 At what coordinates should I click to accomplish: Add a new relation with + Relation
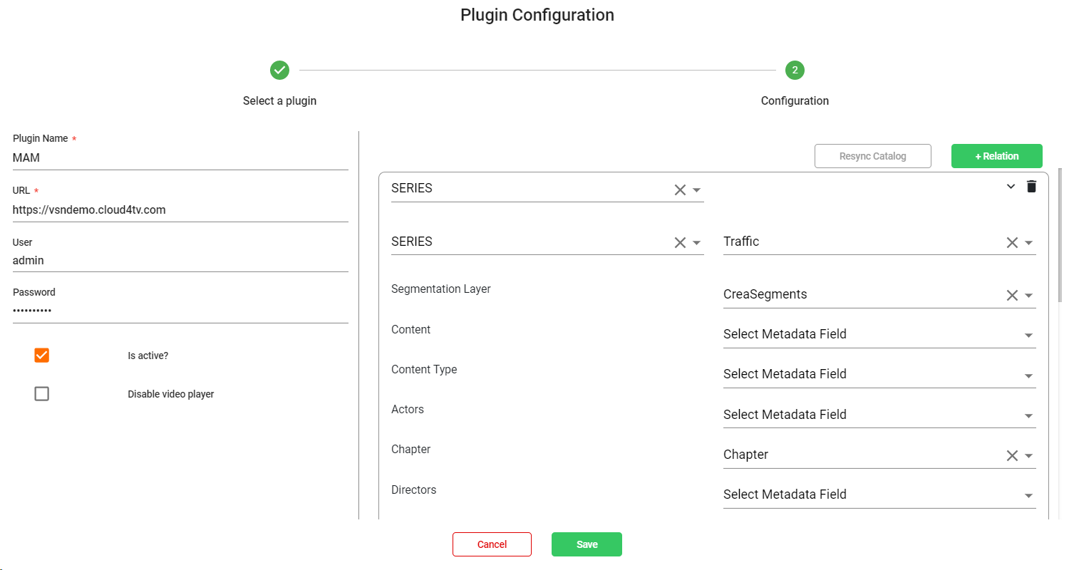click(x=996, y=157)
